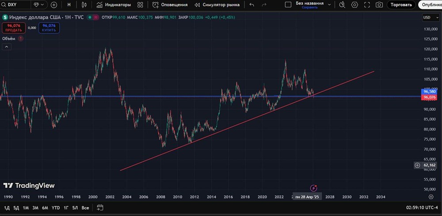Open chart settings hexagon icon
Viewport: 442px width, 216px height.
click(354, 5)
